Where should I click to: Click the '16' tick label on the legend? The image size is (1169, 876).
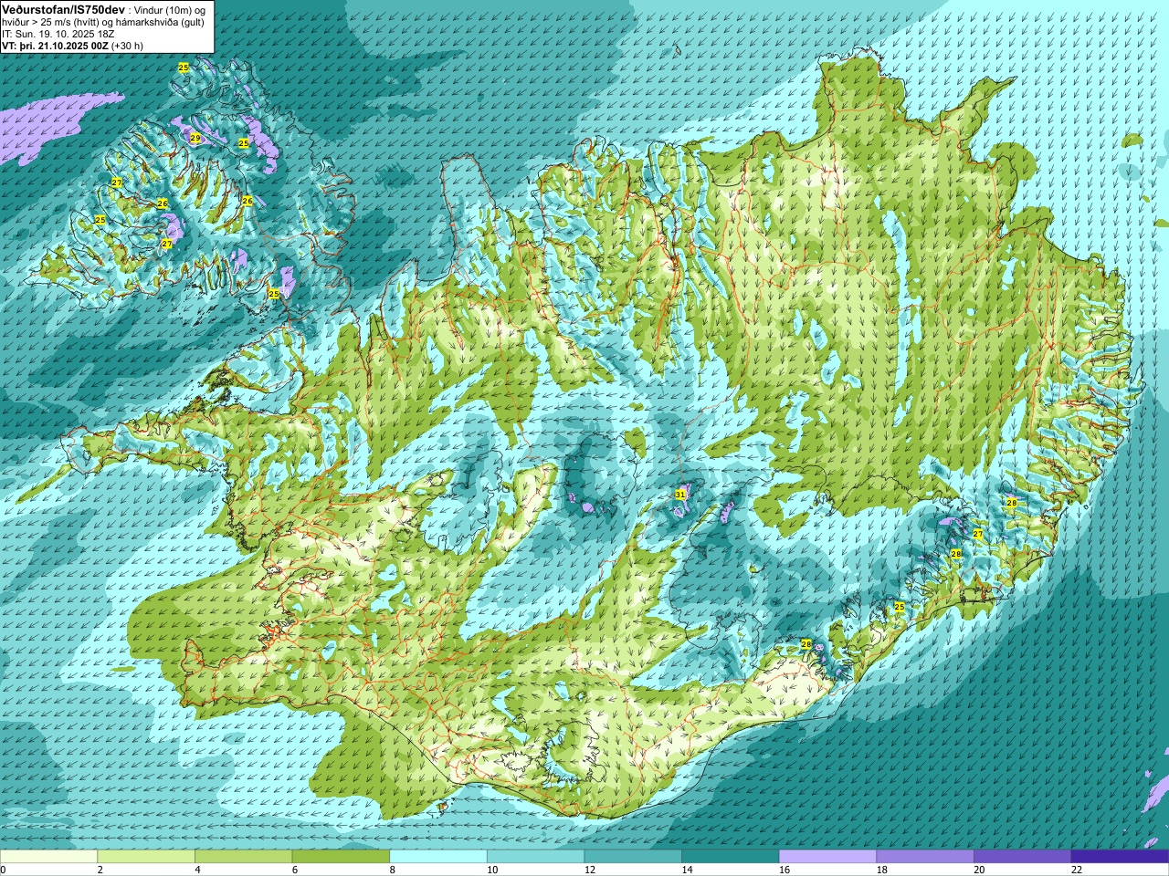click(785, 870)
